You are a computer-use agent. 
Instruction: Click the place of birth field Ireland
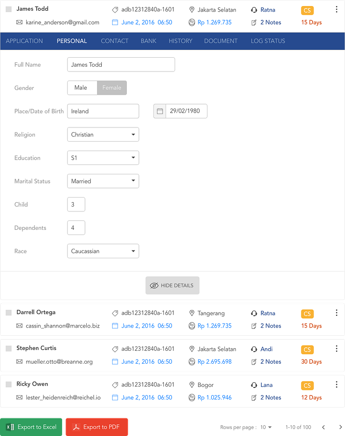tap(103, 111)
